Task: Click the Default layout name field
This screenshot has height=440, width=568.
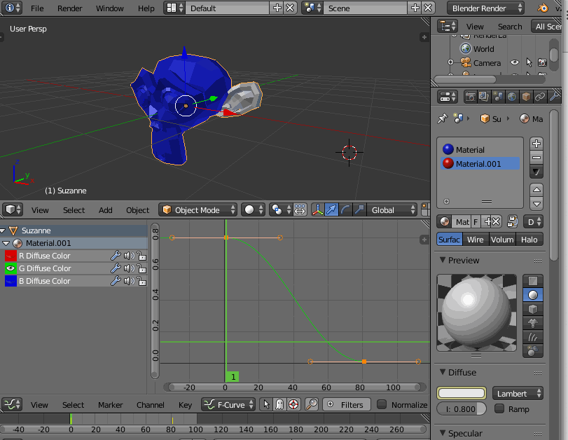Action: (x=228, y=8)
